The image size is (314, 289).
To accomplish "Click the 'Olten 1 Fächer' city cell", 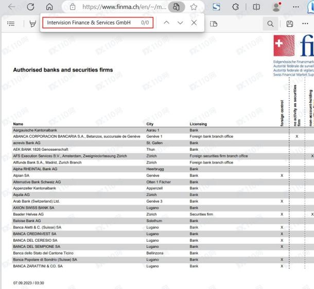I will (x=159, y=182).
